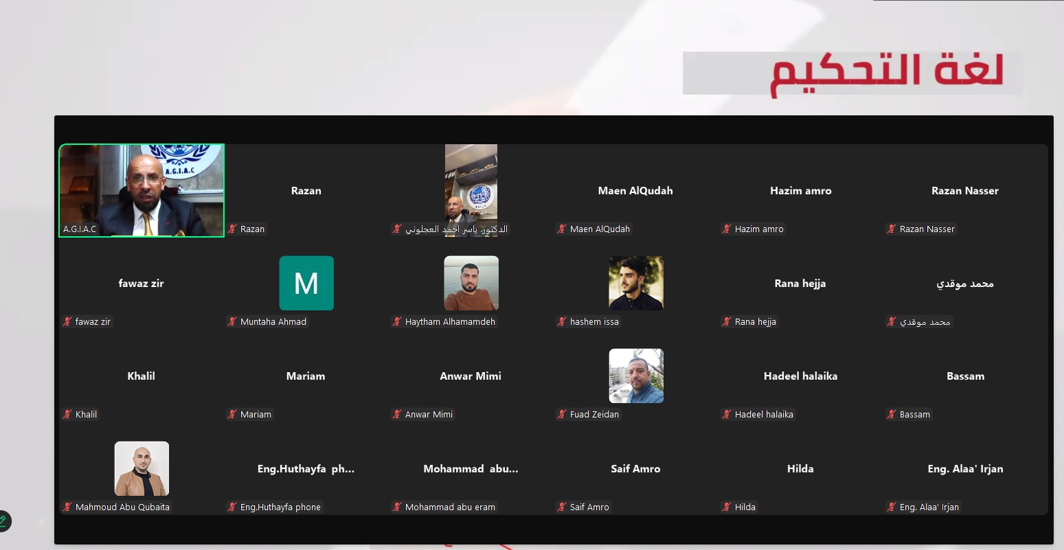Select the A.G.I.A.C active speaker video tile
Image resolution: width=1064 pixels, height=550 pixels.
(142, 190)
